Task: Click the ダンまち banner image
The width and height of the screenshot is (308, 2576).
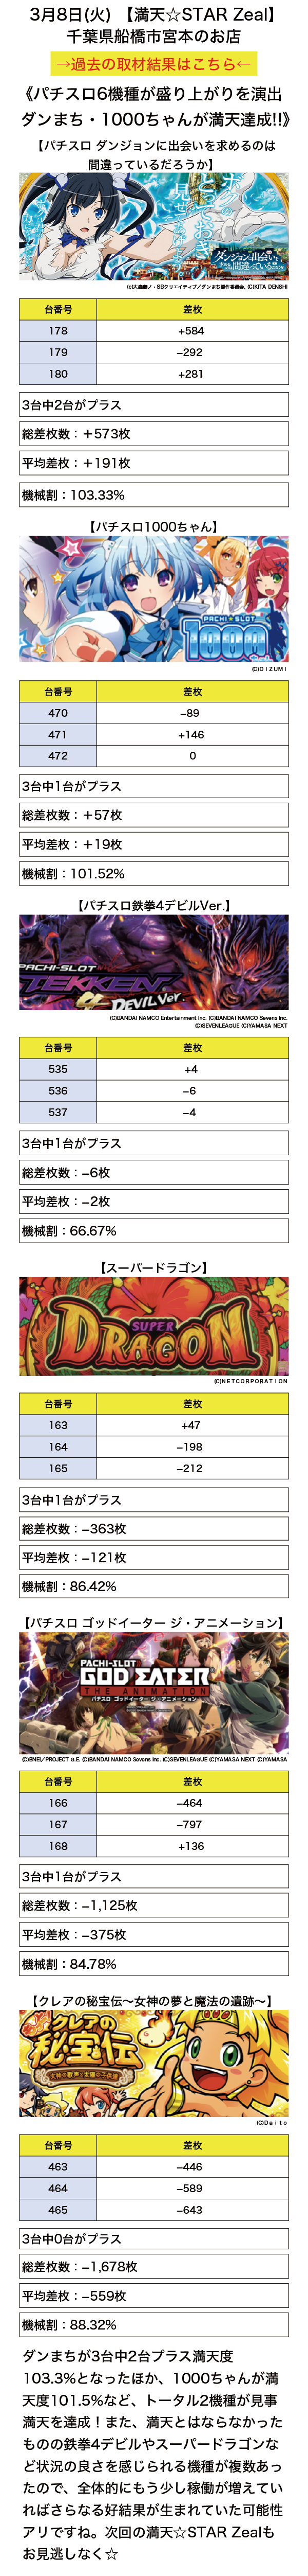Action: 153,227
